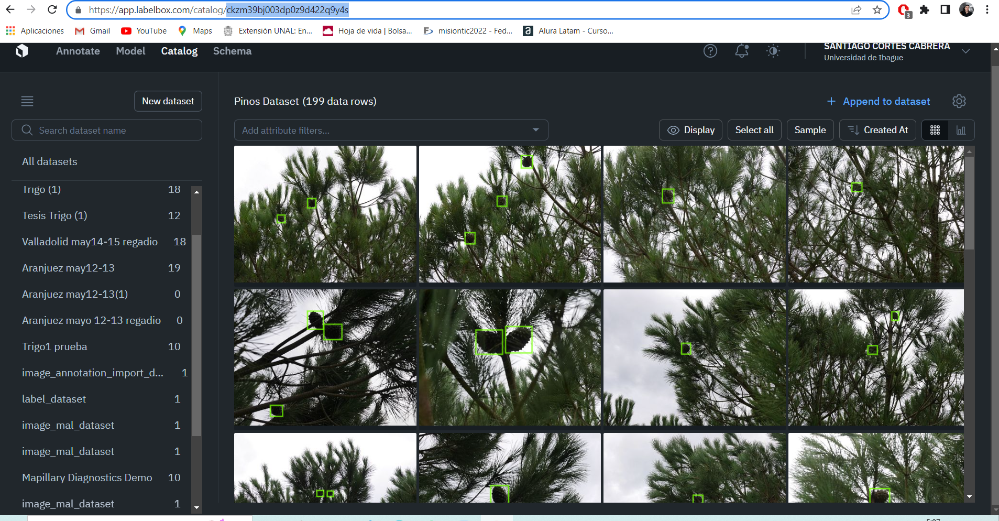Click Select all button
This screenshot has height=521, width=999.
754,130
